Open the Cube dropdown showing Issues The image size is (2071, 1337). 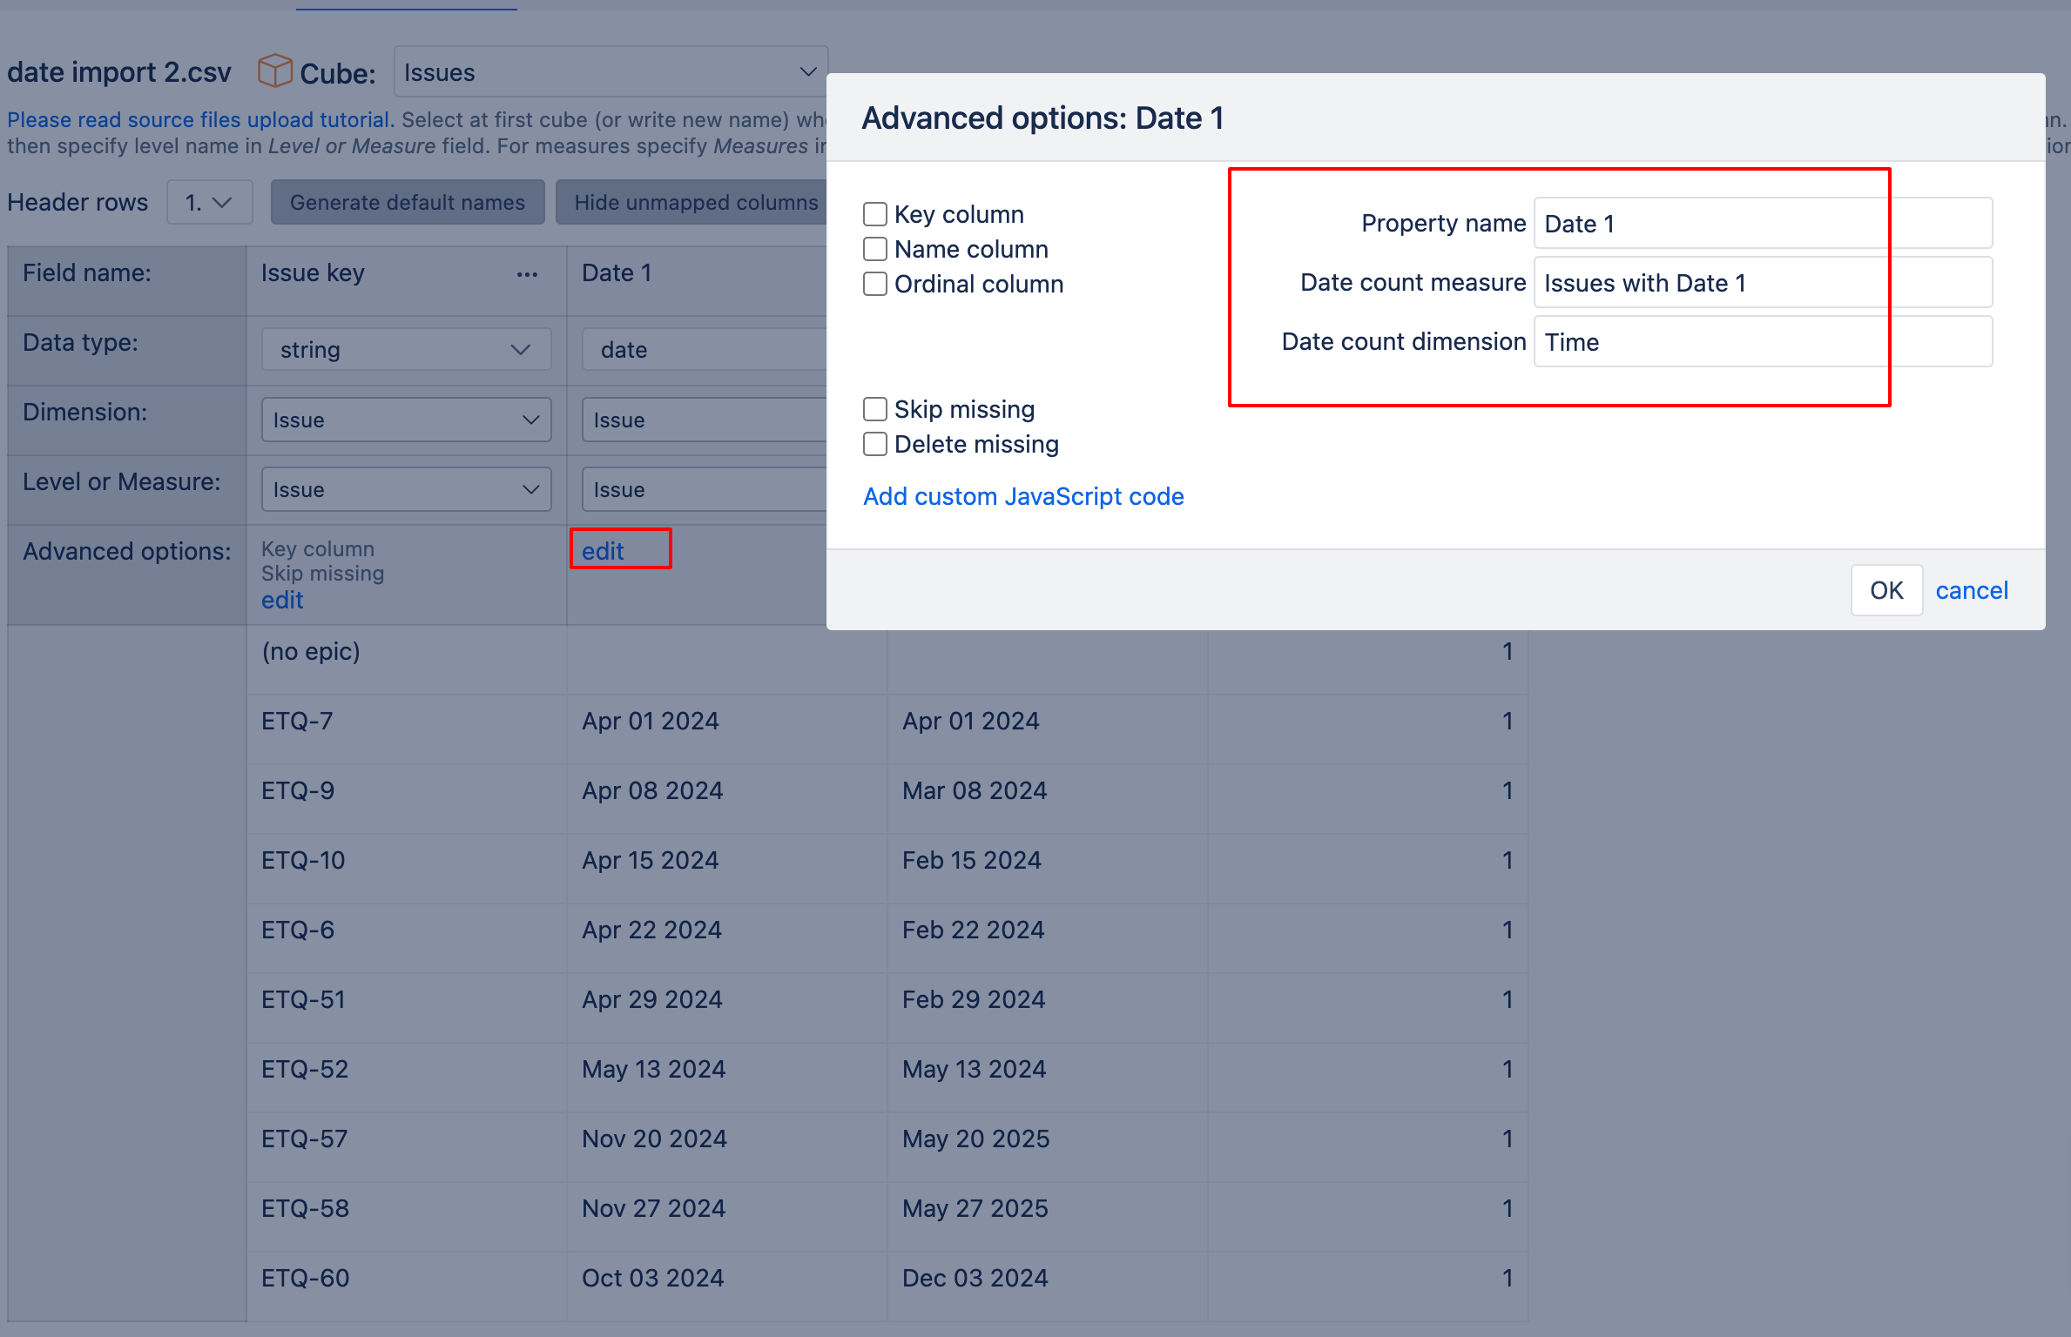click(611, 72)
